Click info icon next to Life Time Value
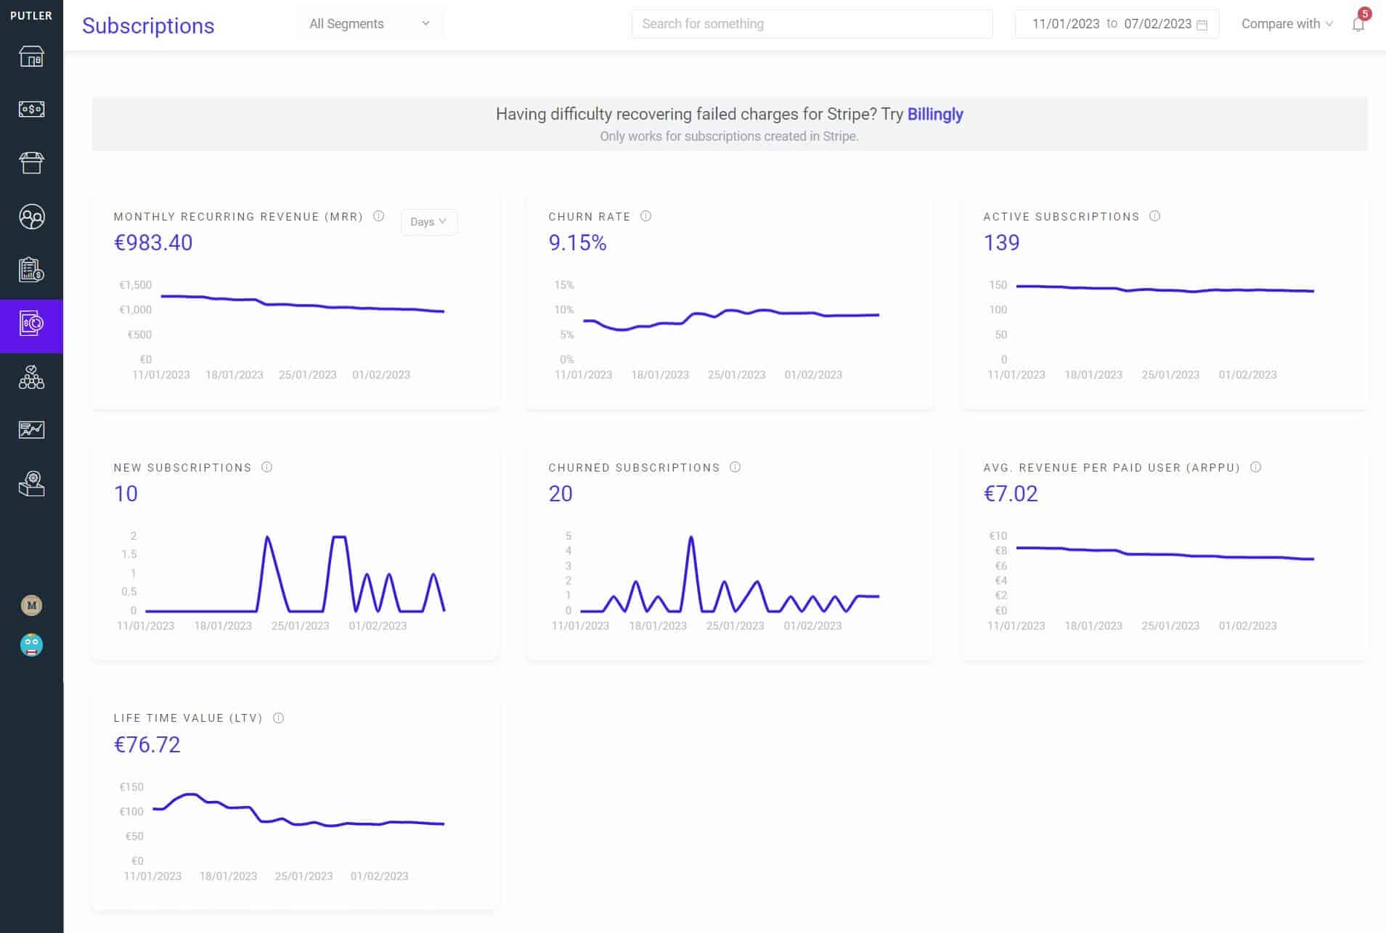The width and height of the screenshot is (1386, 933). 278,718
